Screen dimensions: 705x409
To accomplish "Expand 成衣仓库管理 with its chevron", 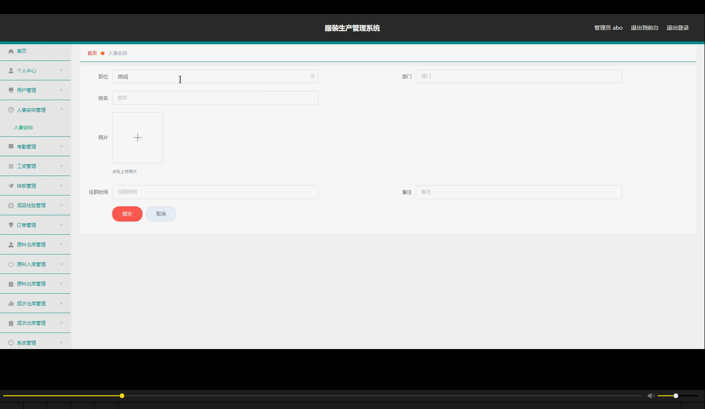I will (61, 303).
